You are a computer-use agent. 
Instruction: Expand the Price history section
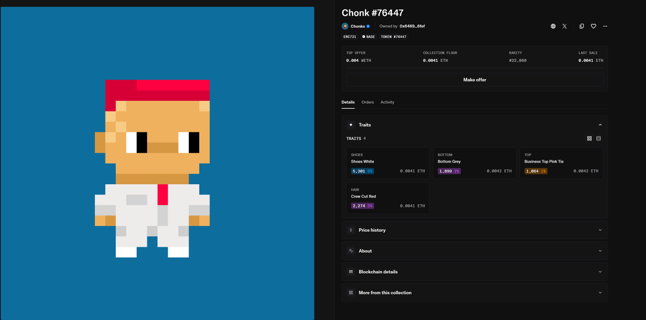click(x=475, y=230)
